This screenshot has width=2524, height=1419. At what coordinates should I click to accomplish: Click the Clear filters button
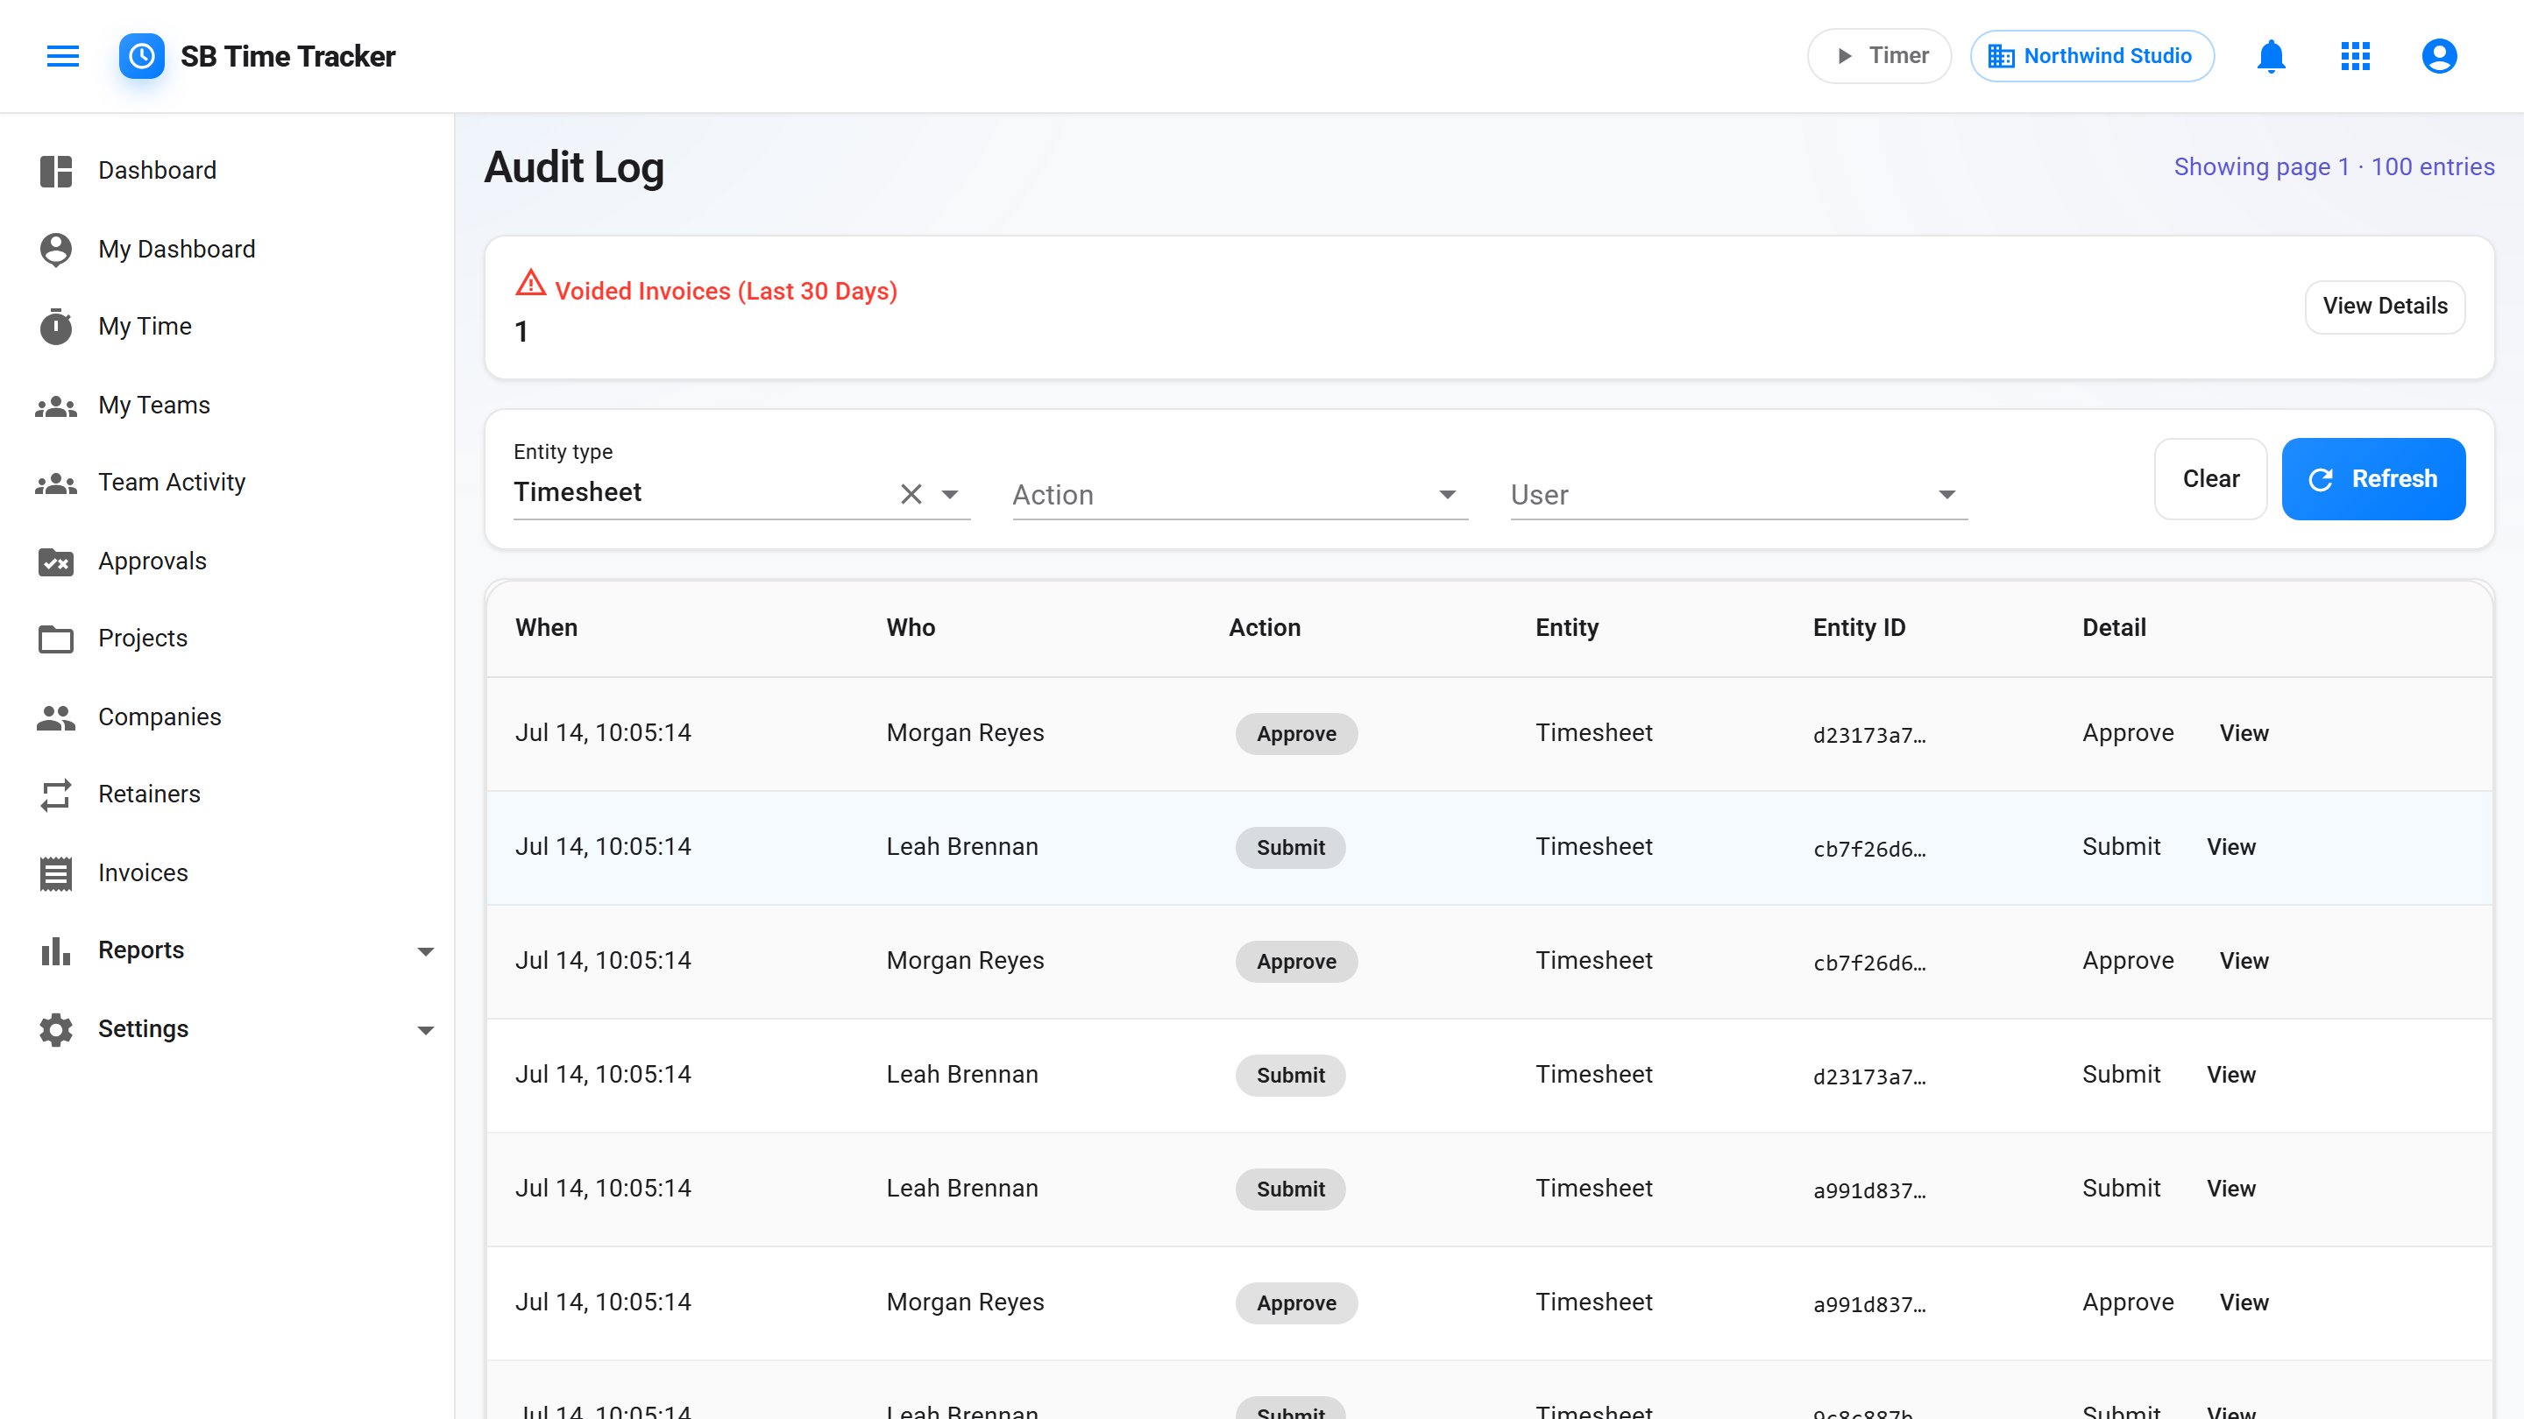click(2209, 479)
